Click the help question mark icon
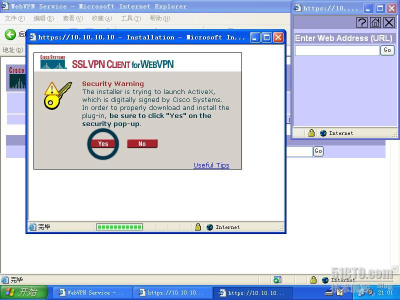Viewport: 400px width, 300px height. tap(362, 23)
